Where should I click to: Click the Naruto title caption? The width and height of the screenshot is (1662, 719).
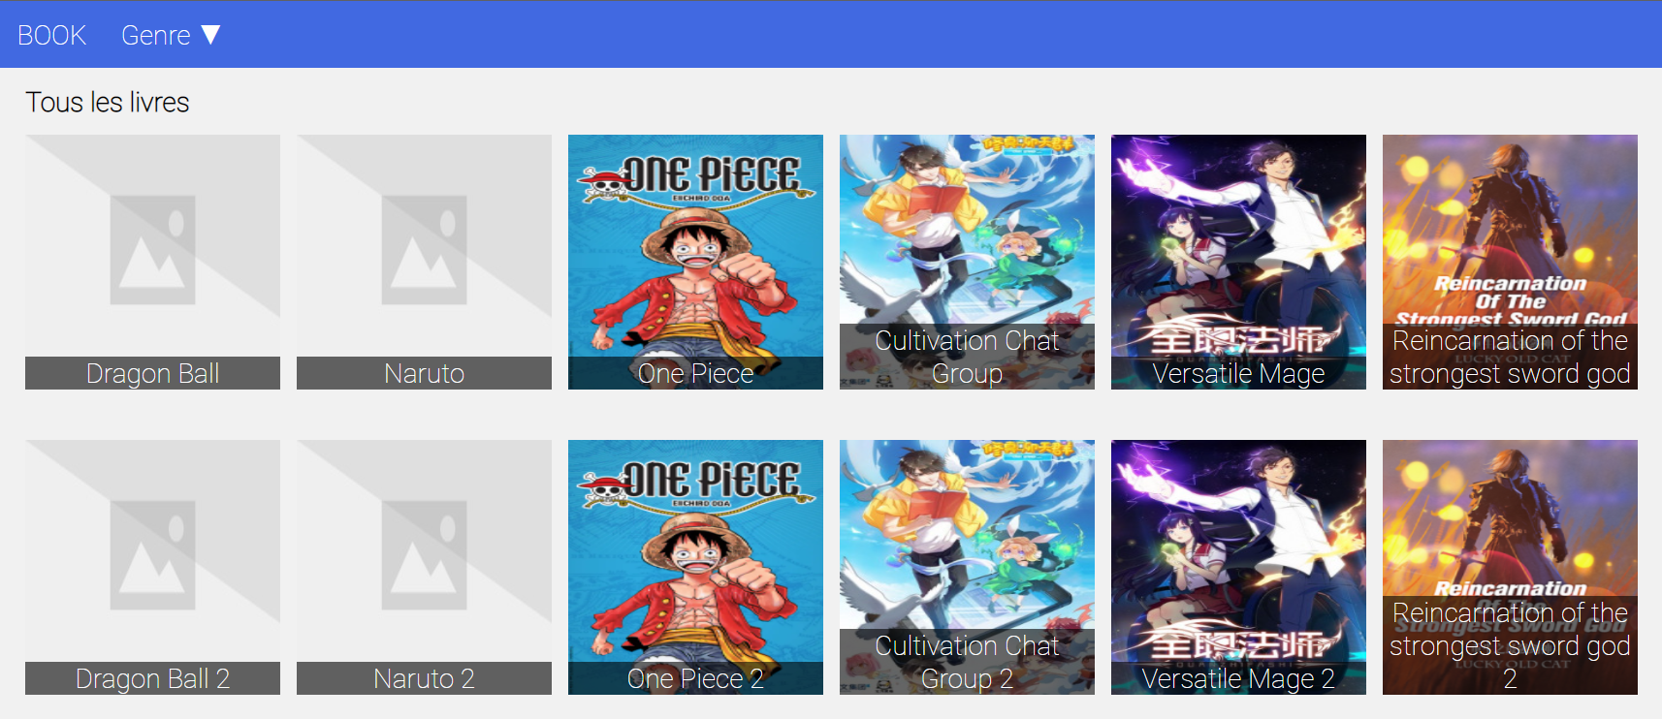[x=424, y=373]
